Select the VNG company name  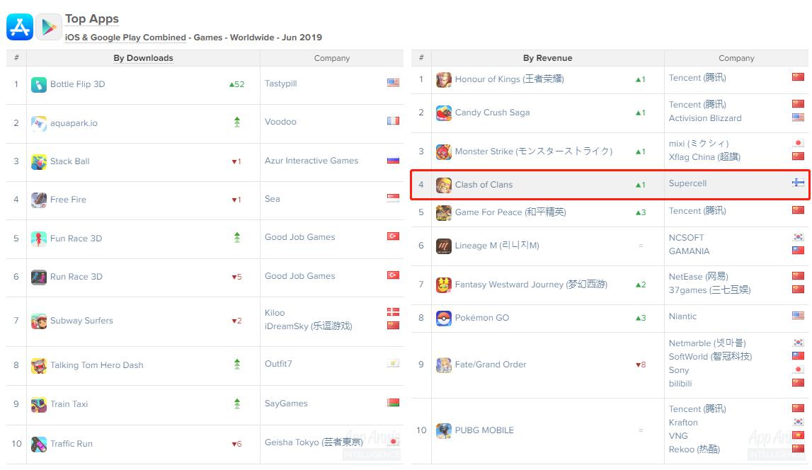(678, 436)
